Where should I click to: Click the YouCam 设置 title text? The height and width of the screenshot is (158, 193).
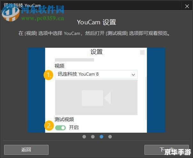click(96, 22)
